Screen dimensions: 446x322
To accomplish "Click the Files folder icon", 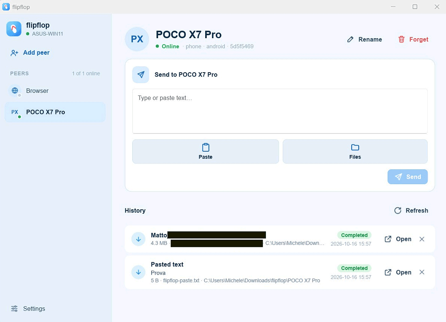I will [x=355, y=147].
